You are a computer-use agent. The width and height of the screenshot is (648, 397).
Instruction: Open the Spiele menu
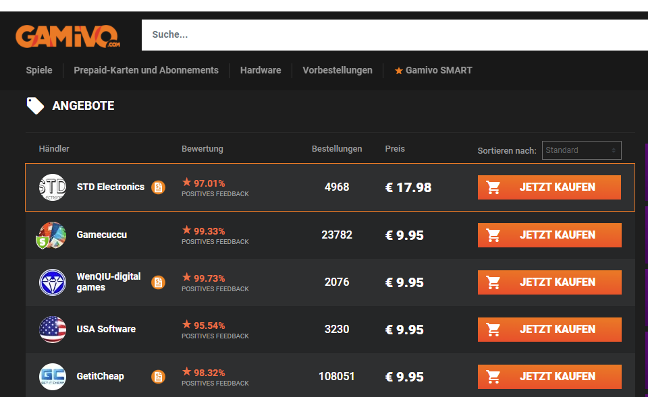click(39, 70)
